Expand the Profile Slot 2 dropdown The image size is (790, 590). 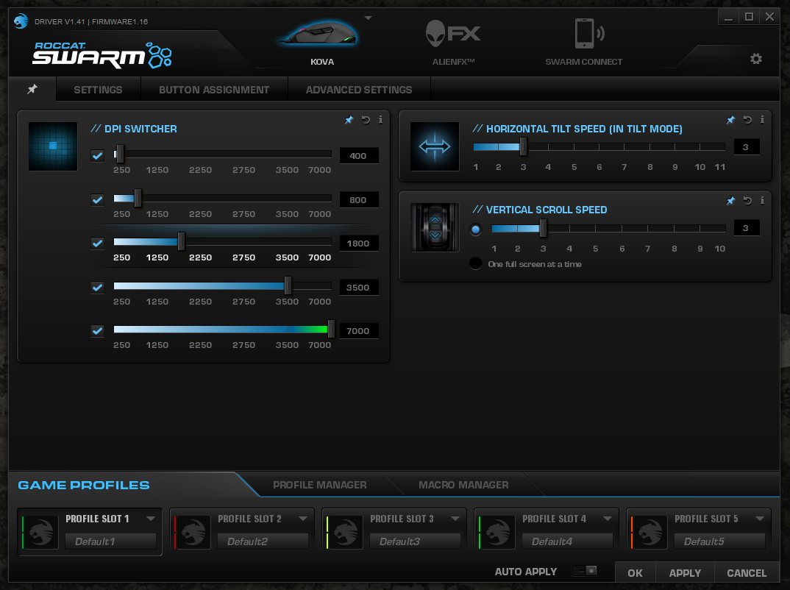coord(303,519)
